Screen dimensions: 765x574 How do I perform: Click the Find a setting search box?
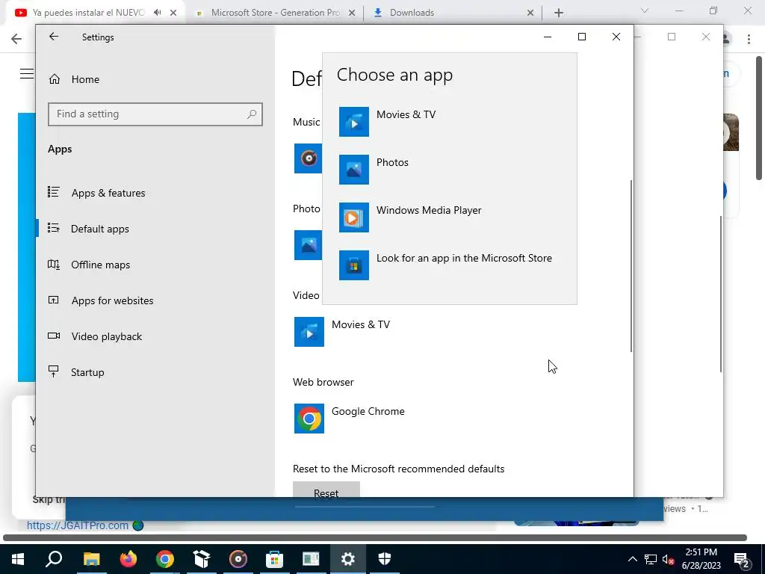tap(155, 114)
